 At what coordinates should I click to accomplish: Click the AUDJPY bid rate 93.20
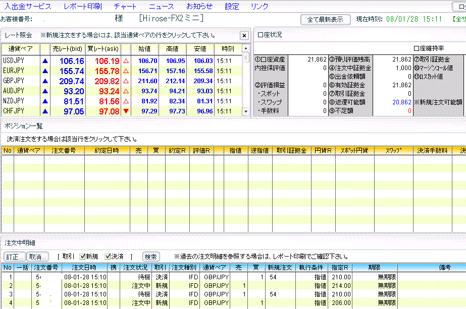(74, 91)
